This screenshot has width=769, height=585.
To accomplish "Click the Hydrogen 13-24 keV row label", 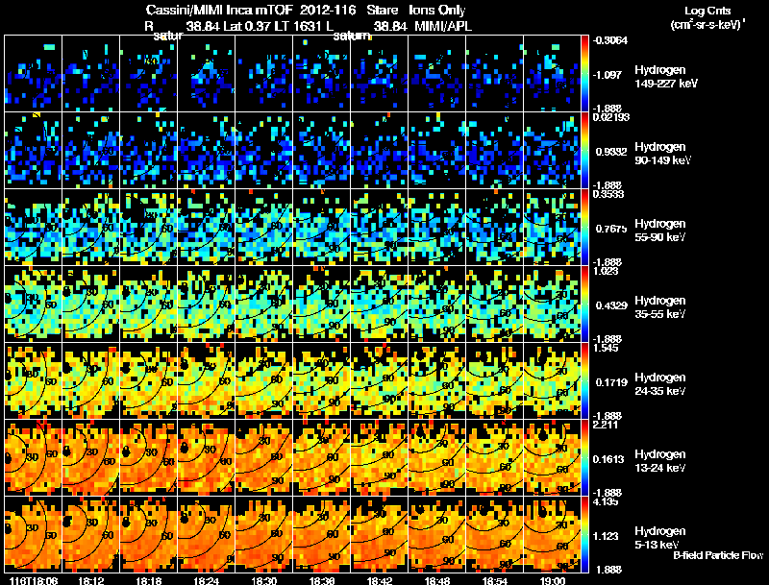I will click(x=659, y=461).
